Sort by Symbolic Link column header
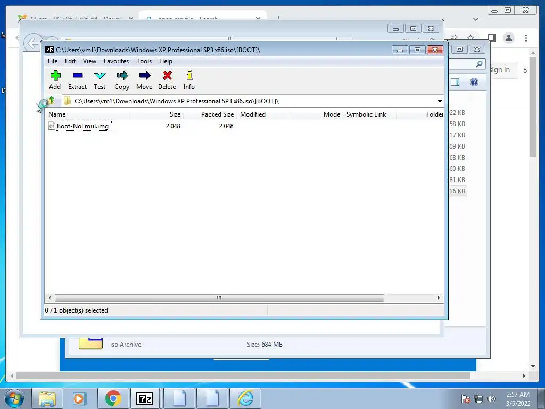 (369, 114)
